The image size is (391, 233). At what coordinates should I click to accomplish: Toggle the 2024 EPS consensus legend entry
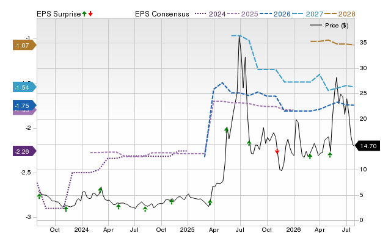(210, 14)
